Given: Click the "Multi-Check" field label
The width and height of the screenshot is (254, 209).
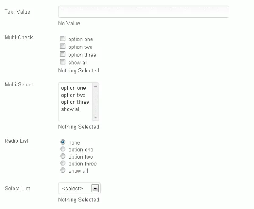Looking at the screenshot, I should [19, 38].
